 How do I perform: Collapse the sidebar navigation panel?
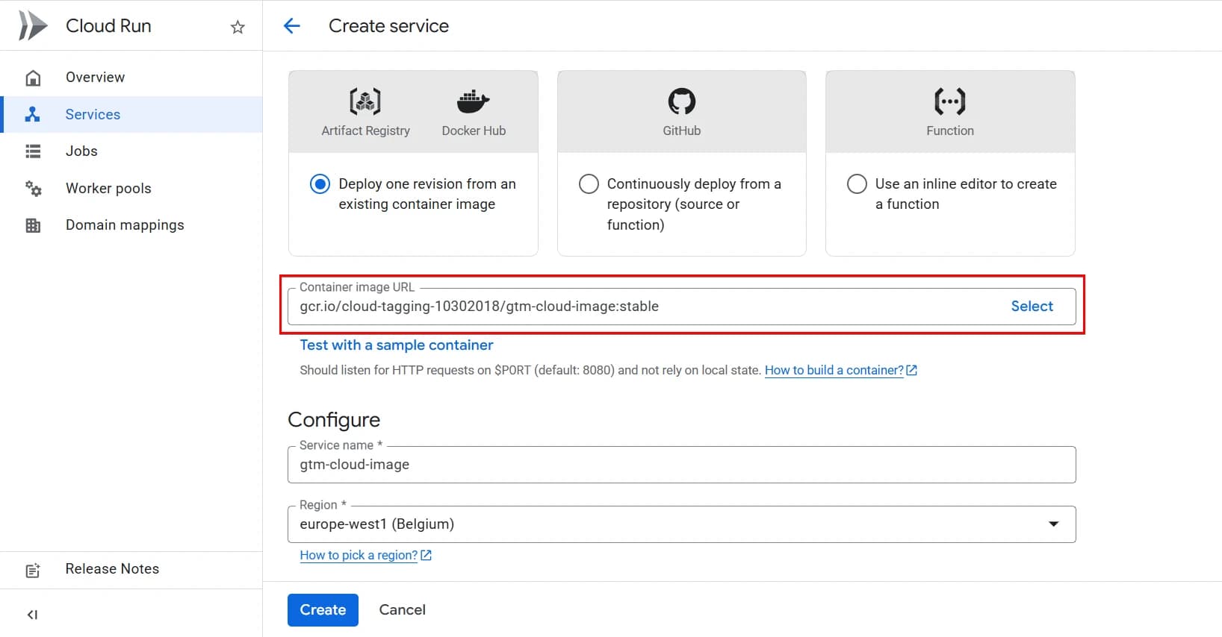[x=32, y=615]
